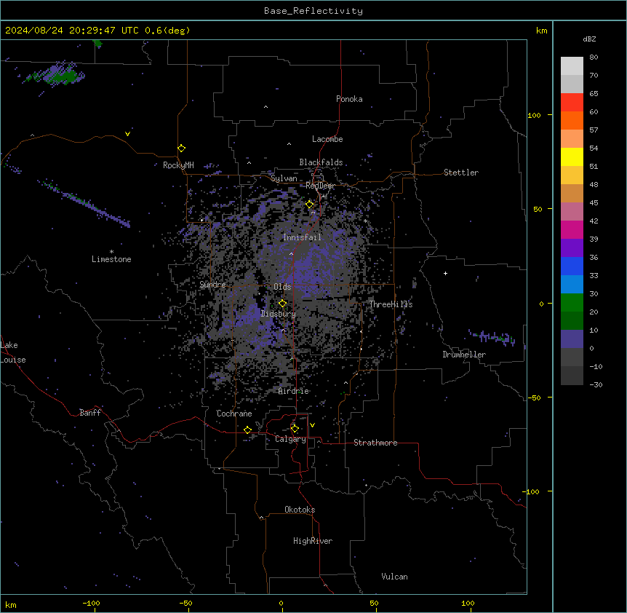The height and width of the screenshot is (613, 627).
Task: Click the Sundre city label
Action: [x=212, y=285]
